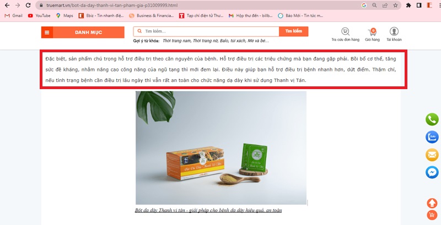Open the Messenger chat icon
Image resolution: width=441 pixels, height=225 pixels.
coord(432,172)
